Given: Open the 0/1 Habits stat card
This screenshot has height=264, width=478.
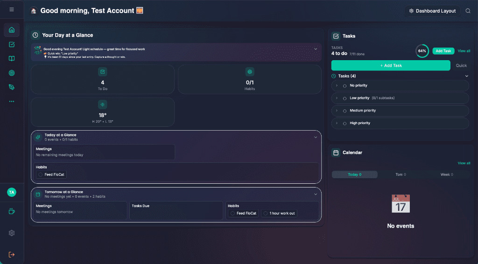Looking at the screenshot, I should pyautogui.click(x=250, y=79).
